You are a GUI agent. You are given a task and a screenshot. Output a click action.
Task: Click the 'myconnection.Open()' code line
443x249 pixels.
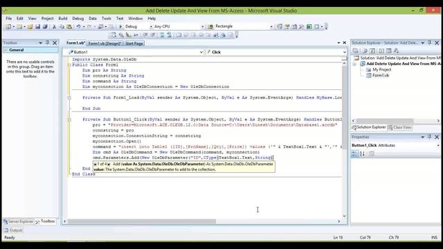(x=117, y=141)
